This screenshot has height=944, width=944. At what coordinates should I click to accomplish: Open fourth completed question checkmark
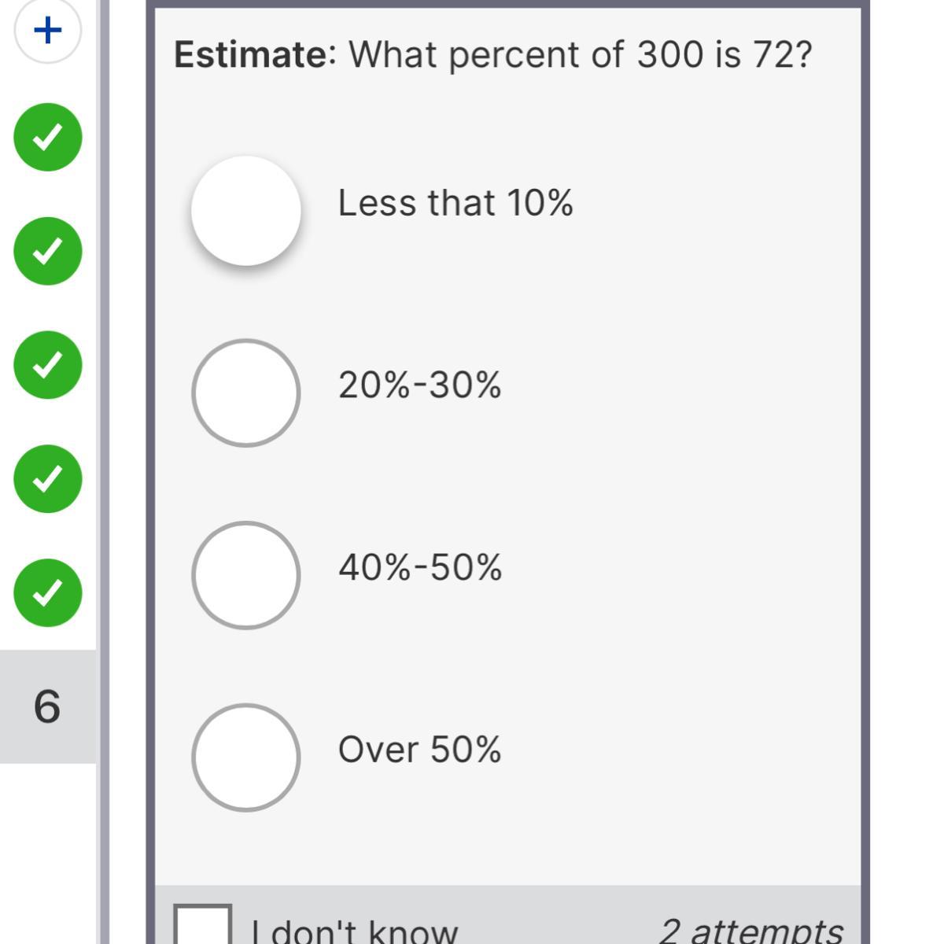[48, 479]
